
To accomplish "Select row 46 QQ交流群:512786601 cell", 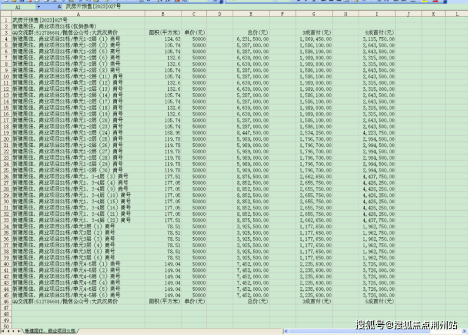I will click(x=78, y=302).
